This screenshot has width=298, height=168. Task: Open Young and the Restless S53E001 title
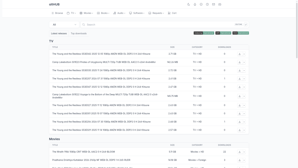[x=101, y=113]
